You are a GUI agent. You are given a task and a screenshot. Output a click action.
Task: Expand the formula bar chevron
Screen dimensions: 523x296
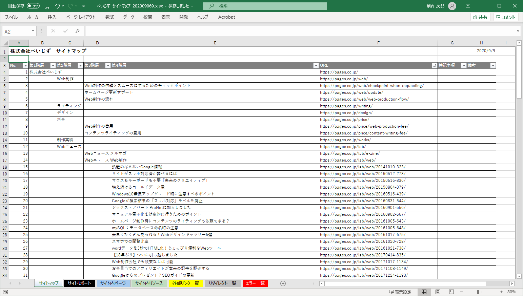point(518,31)
